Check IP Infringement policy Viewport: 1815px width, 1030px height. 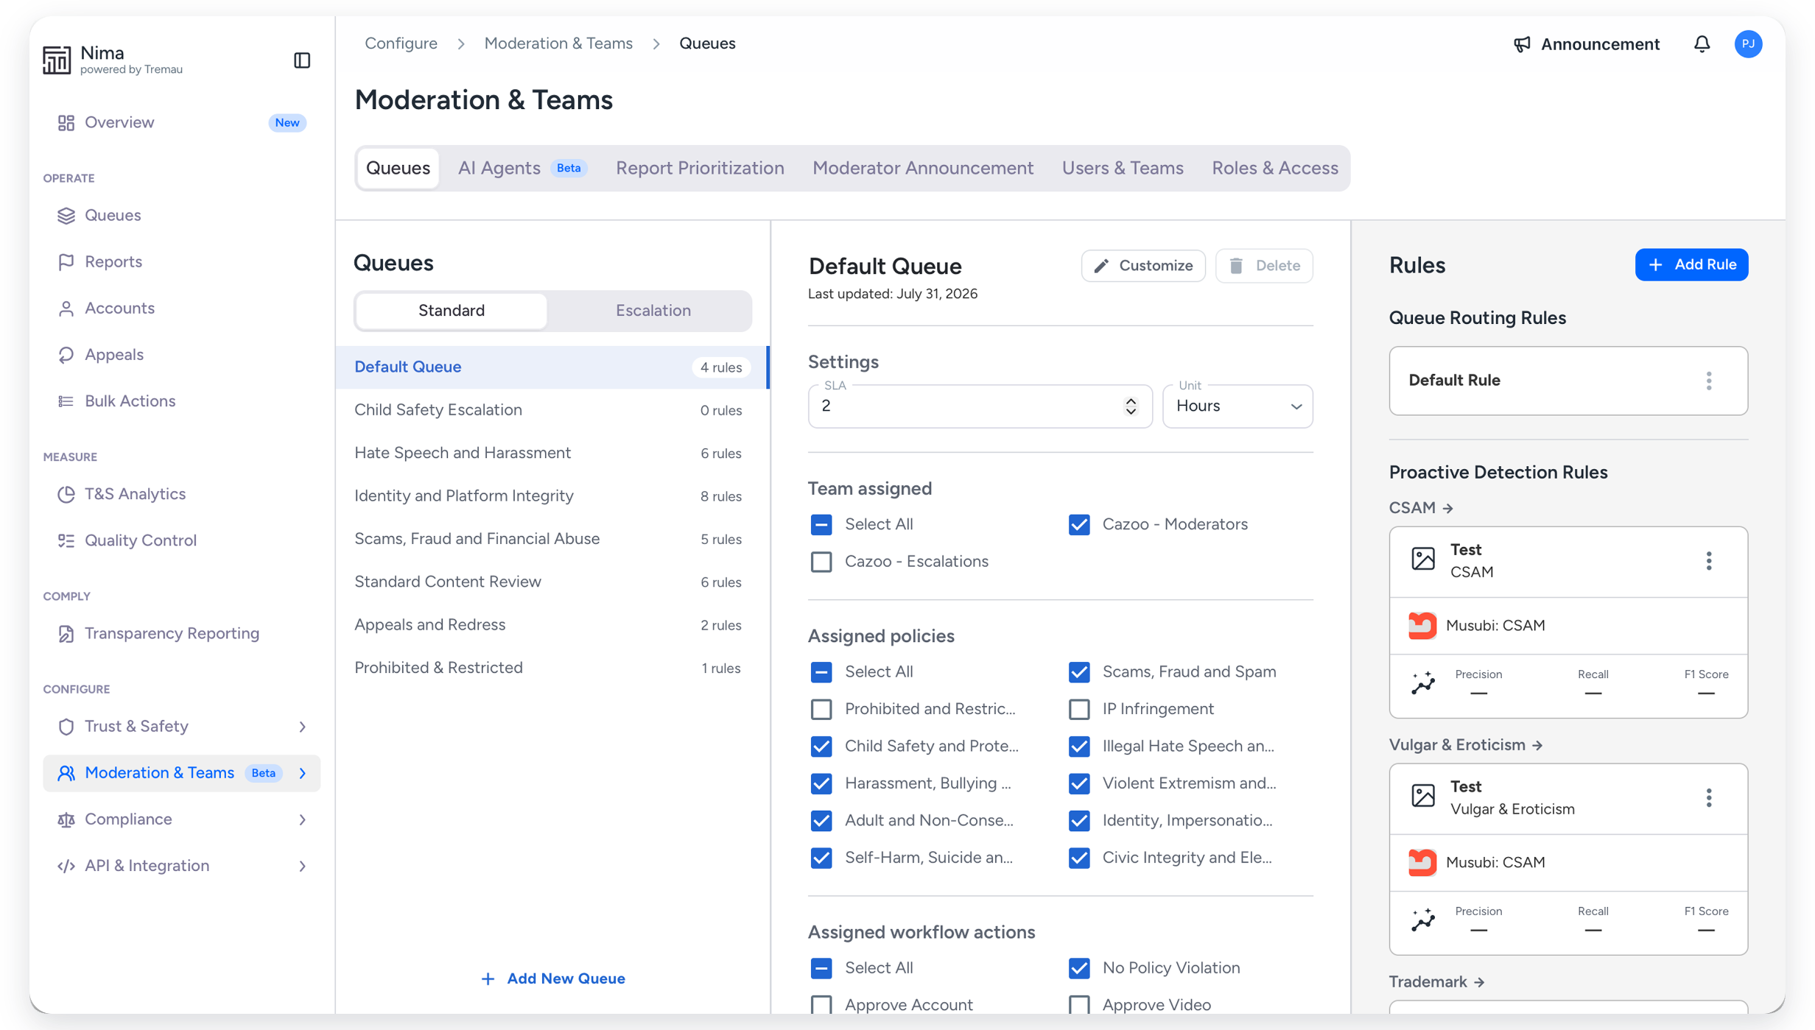point(1079,709)
